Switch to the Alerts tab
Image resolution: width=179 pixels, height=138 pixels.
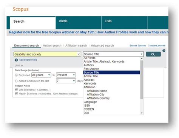[x=79, y=23]
